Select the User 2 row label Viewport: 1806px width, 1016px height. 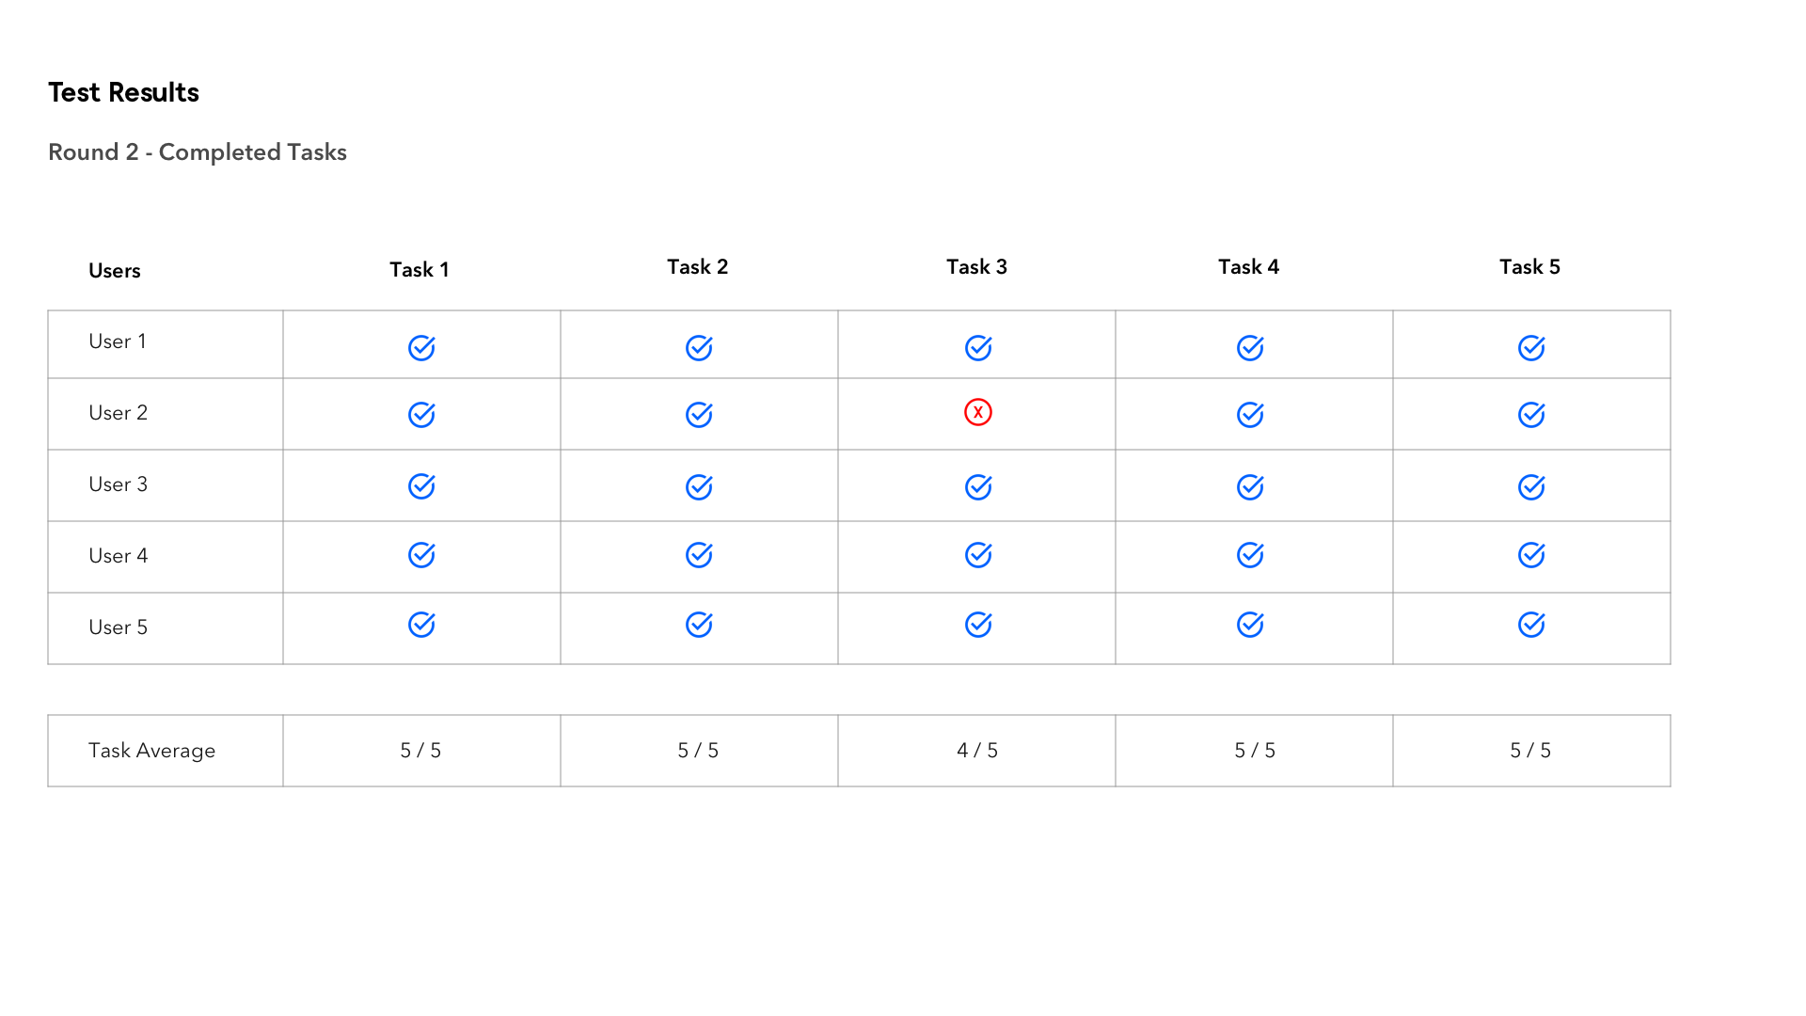point(119,413)
